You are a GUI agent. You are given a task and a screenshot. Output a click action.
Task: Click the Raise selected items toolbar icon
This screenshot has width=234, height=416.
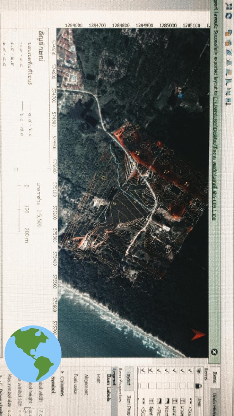coord(228,72)
